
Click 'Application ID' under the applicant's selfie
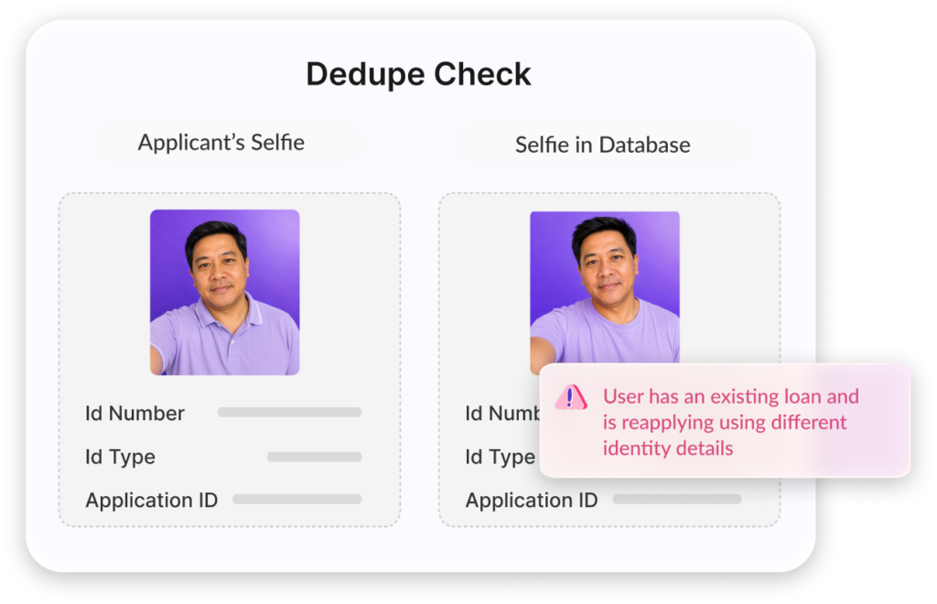pos(152,500)
